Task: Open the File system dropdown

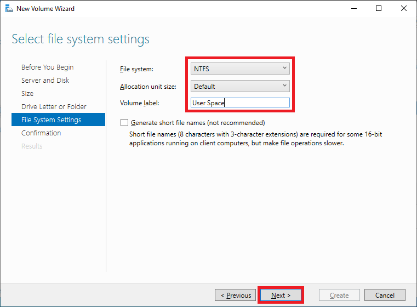Action: tap(240, 69)
